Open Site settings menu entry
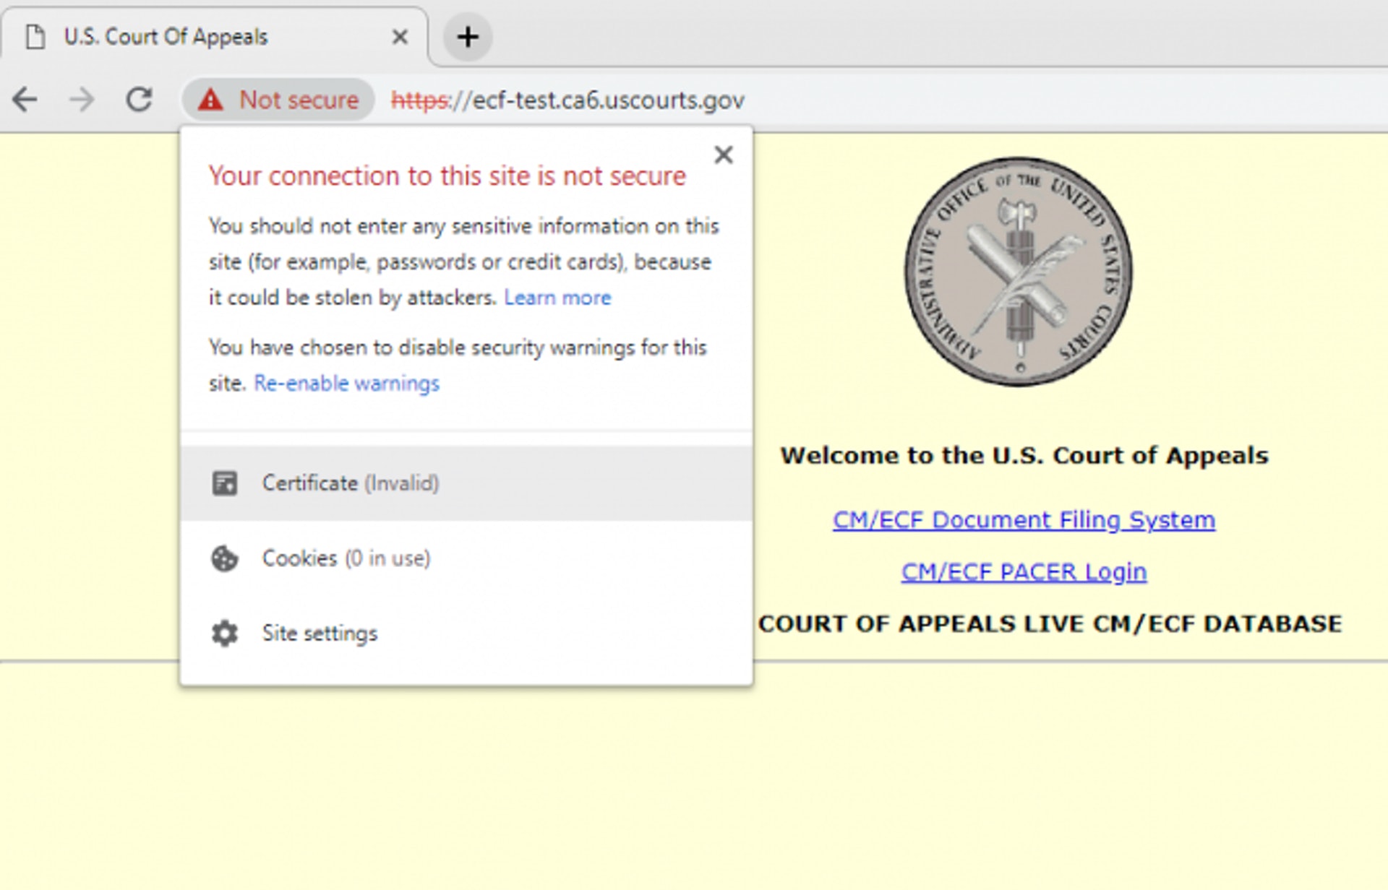The width and height of the screenshot is (1388, 890). tap(320, 634)
